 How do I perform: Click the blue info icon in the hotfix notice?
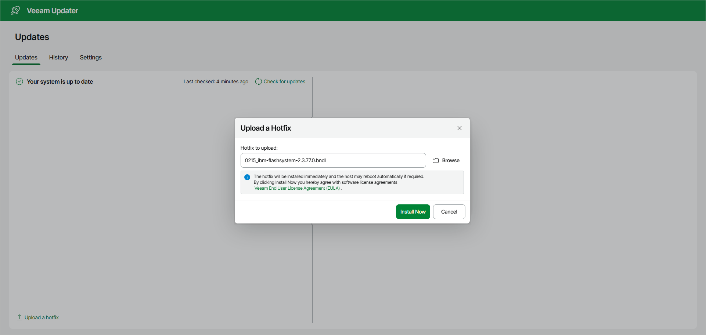pos(247,177)
